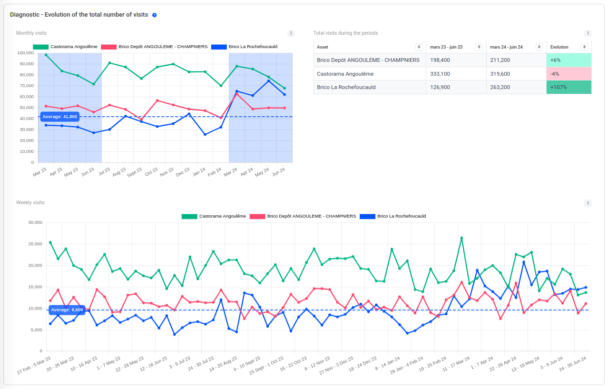The height and width of the screenshot is (389, 608).
Task: Open the Weekly visits three-dot options menu
Action: point(588,203)
